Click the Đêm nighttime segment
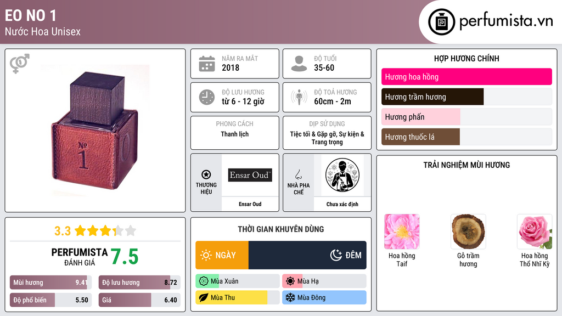 click(307, 255)
